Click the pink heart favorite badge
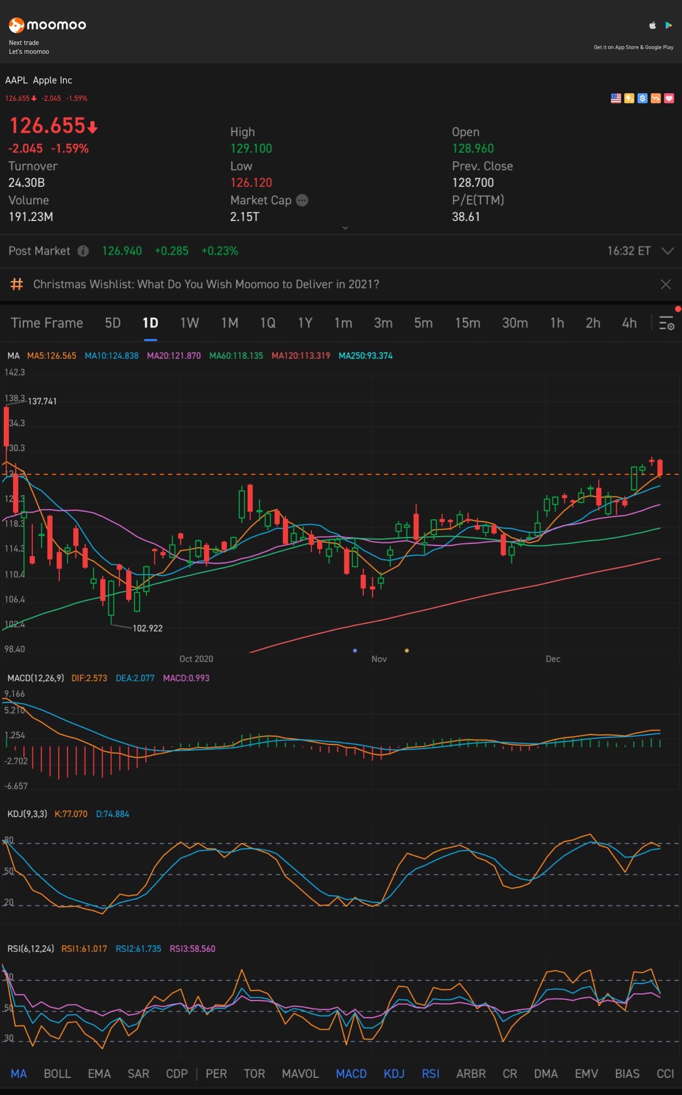Screen dimensions: 682x1095 (669, 98)
